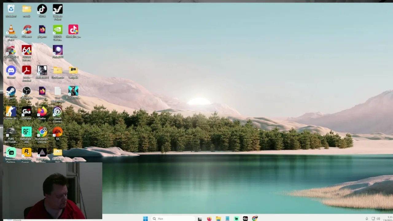Image resolution: width=393 pixels, height=221 pixels.
Task: Open the folder in the top icon row
Action: coord(27,11)
